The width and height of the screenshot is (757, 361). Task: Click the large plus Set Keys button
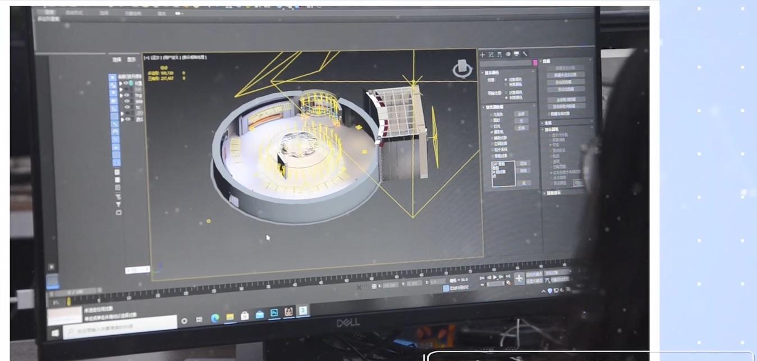click(519, 278)
